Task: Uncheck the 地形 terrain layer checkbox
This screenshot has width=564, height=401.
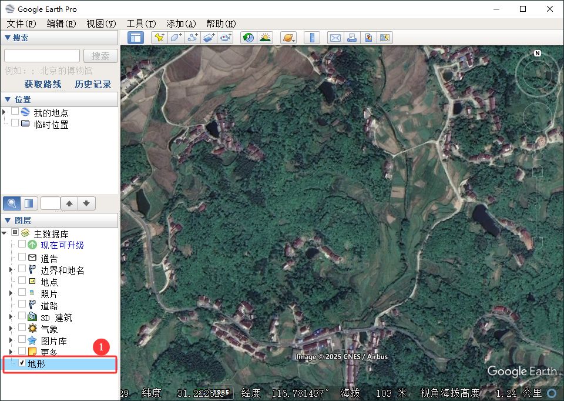Action: click(22, 364)
